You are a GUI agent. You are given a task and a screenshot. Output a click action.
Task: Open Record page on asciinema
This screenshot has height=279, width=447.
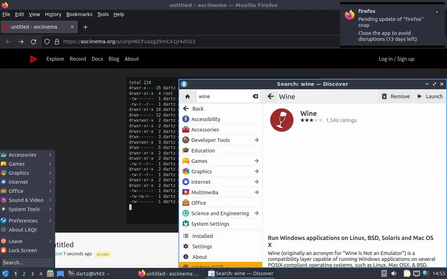click(78, 59)
